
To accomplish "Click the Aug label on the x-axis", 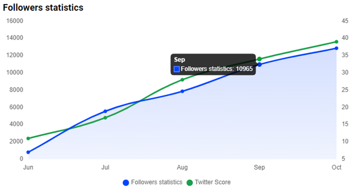I will pyautogui.click(x=182, y=167).
